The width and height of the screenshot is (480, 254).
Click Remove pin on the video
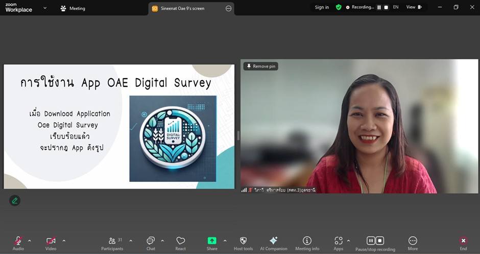[x=261, y=66]
